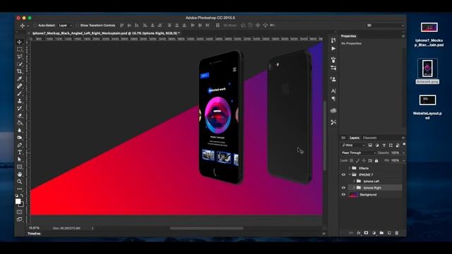Select the Blur tool
Image resolution: width=452 pixels, height=254 pixels.
[20, 131]
